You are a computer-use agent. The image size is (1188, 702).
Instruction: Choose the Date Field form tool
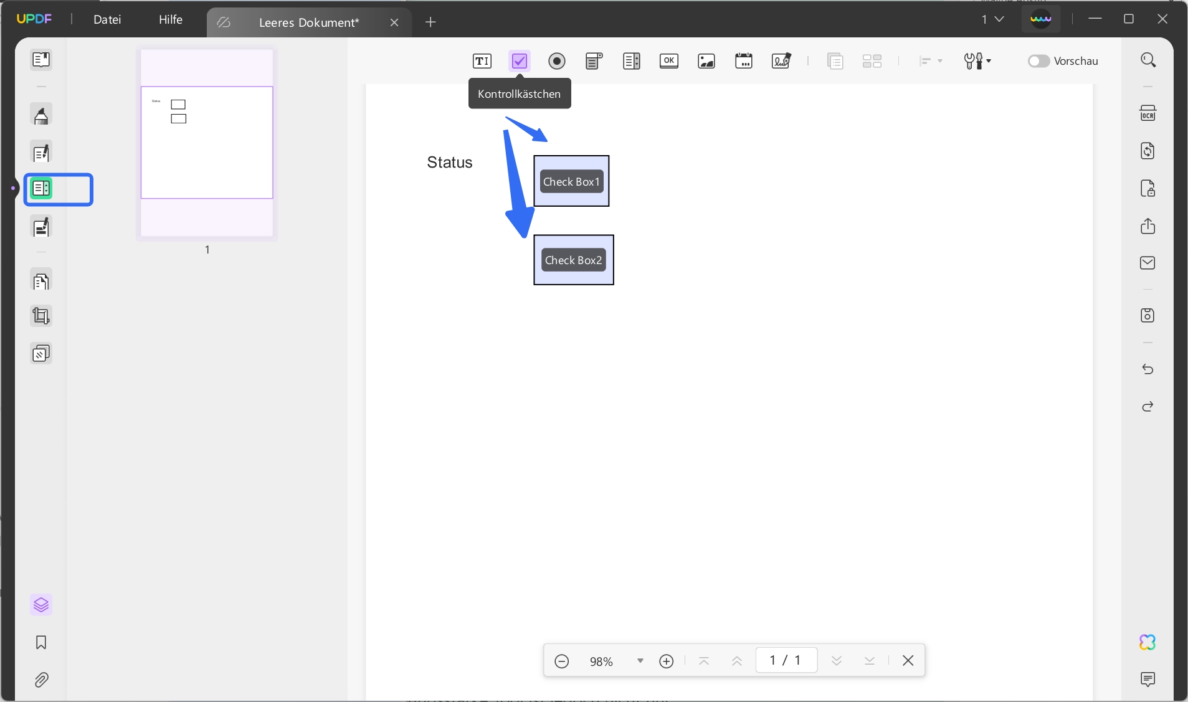point(744,61)
